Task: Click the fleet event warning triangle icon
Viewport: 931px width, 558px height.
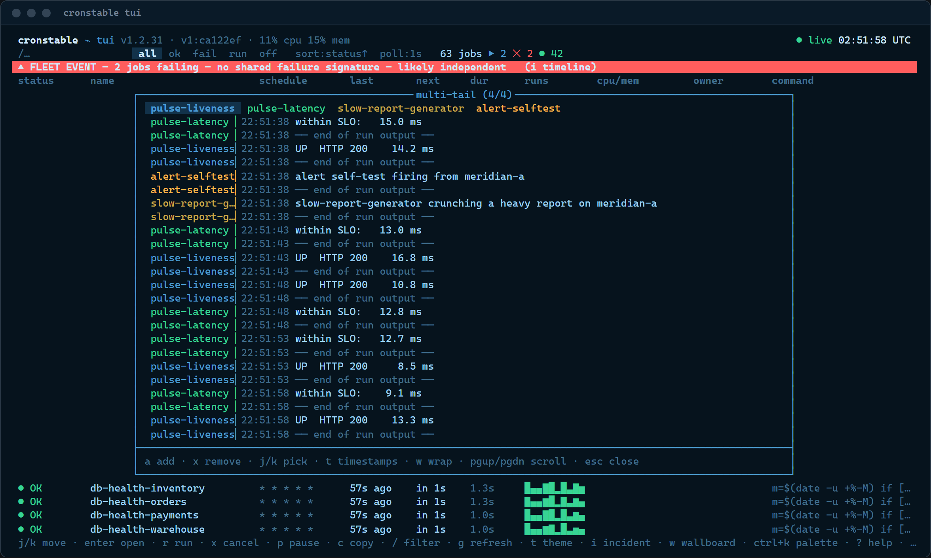Action: click(x=21, y=67)
